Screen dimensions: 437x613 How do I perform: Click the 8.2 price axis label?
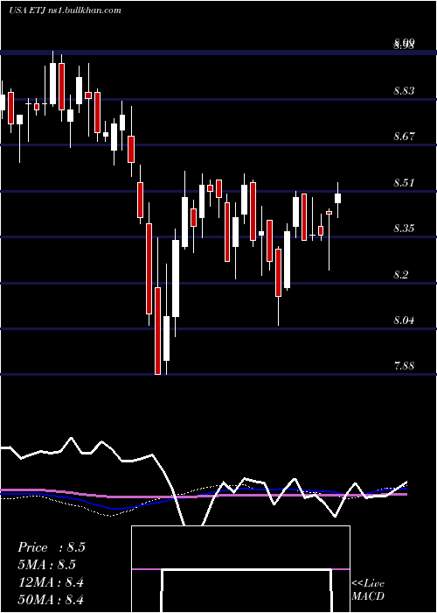(x=400, y=274)
